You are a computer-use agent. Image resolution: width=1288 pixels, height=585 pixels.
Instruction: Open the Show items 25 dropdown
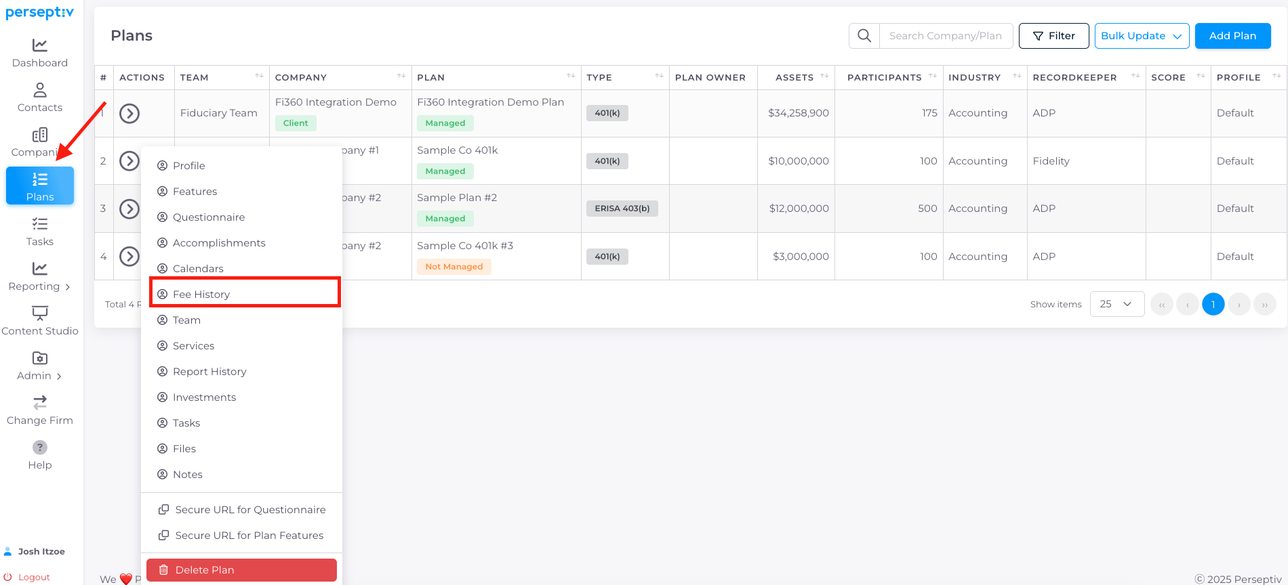1117,304
